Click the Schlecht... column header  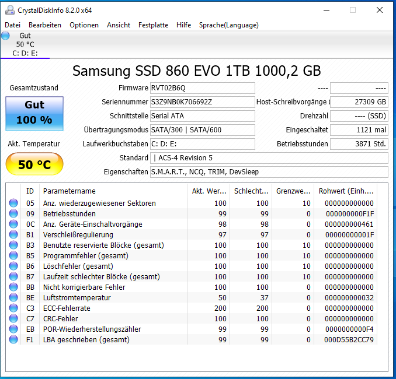pyautogui.click(x=251, y=191)
